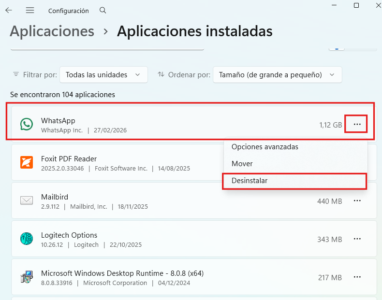This screenshot has height=300, width=382.
Task: Click the '440 MB' size value
Action: pyautogui.click(x=329, y=201)
